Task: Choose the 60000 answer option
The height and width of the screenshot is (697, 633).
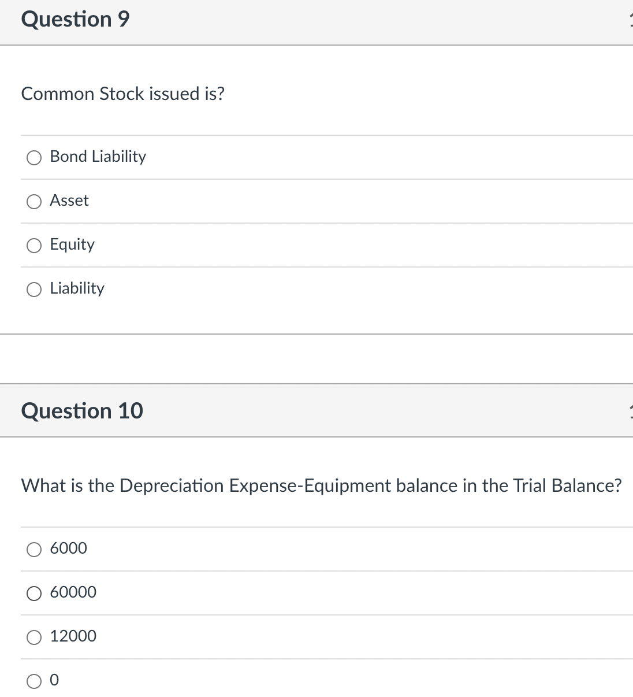Action: point(34,593)
